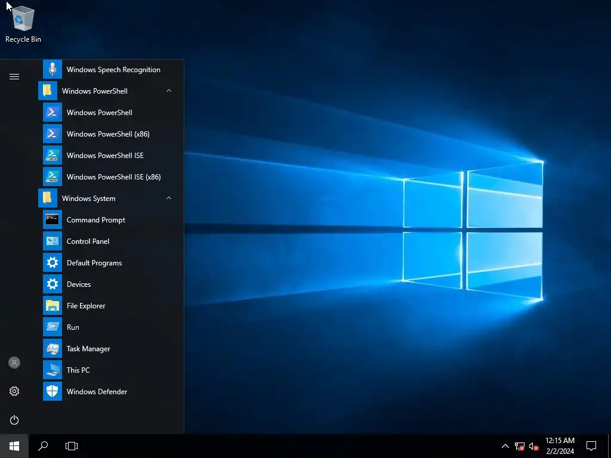The height and width of the screenshot is (458, 611).
Task: Collapse Windows PowerShell group chevron
Action: click(169, 91)
